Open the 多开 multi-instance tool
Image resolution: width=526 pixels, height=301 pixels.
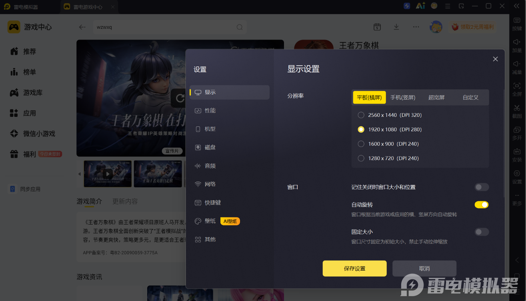pyautogui.click(x=517, y=133)
